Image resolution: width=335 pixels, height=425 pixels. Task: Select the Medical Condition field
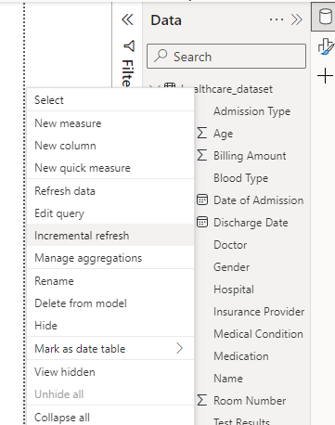tap(258, 334)
